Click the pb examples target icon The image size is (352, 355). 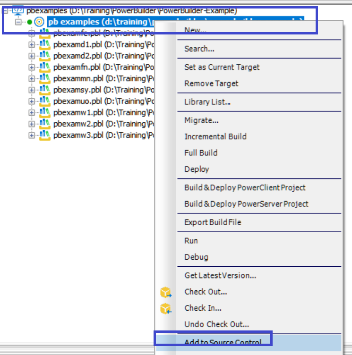[39, 22]
